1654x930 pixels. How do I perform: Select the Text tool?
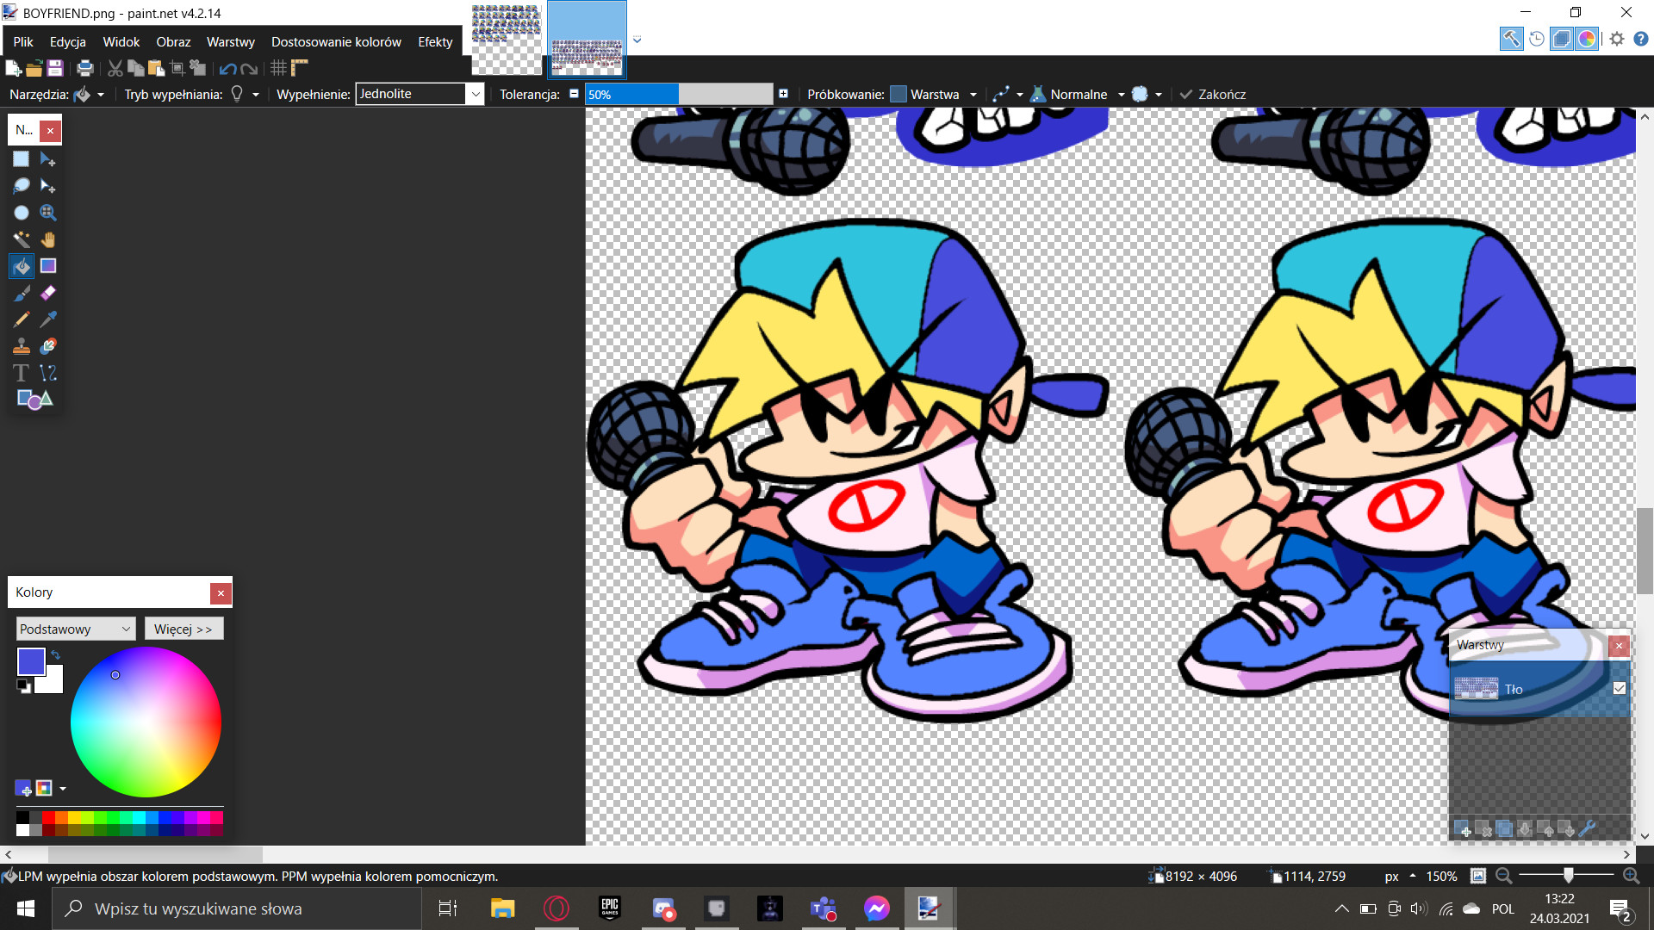pos(22,373)
